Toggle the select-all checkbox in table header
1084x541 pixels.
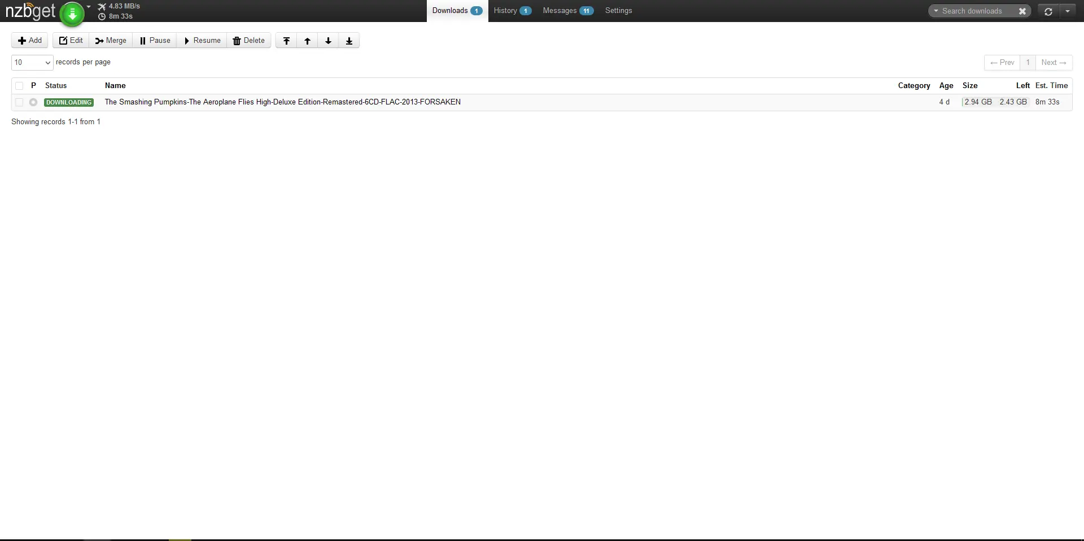click(x=19, y=86)
